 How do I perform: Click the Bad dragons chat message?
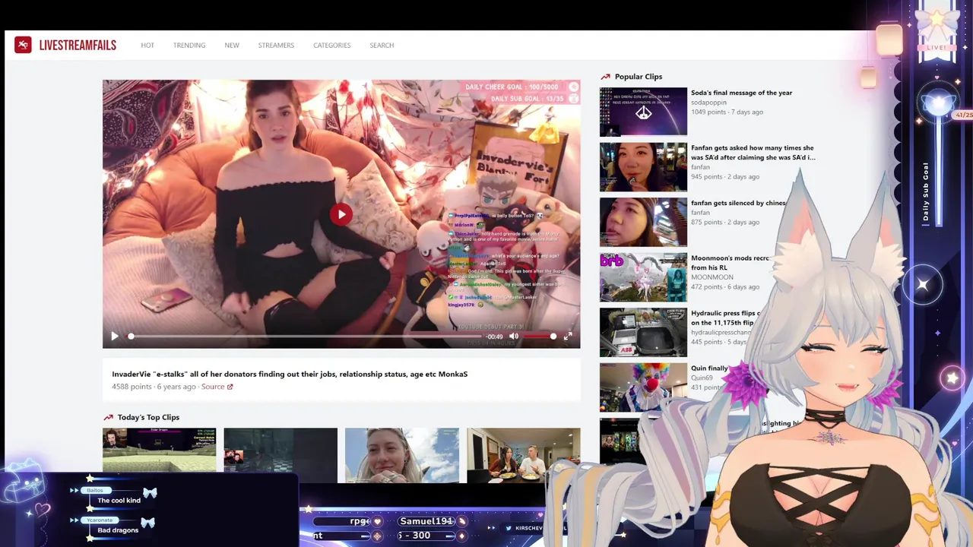[x=118, y=530]
